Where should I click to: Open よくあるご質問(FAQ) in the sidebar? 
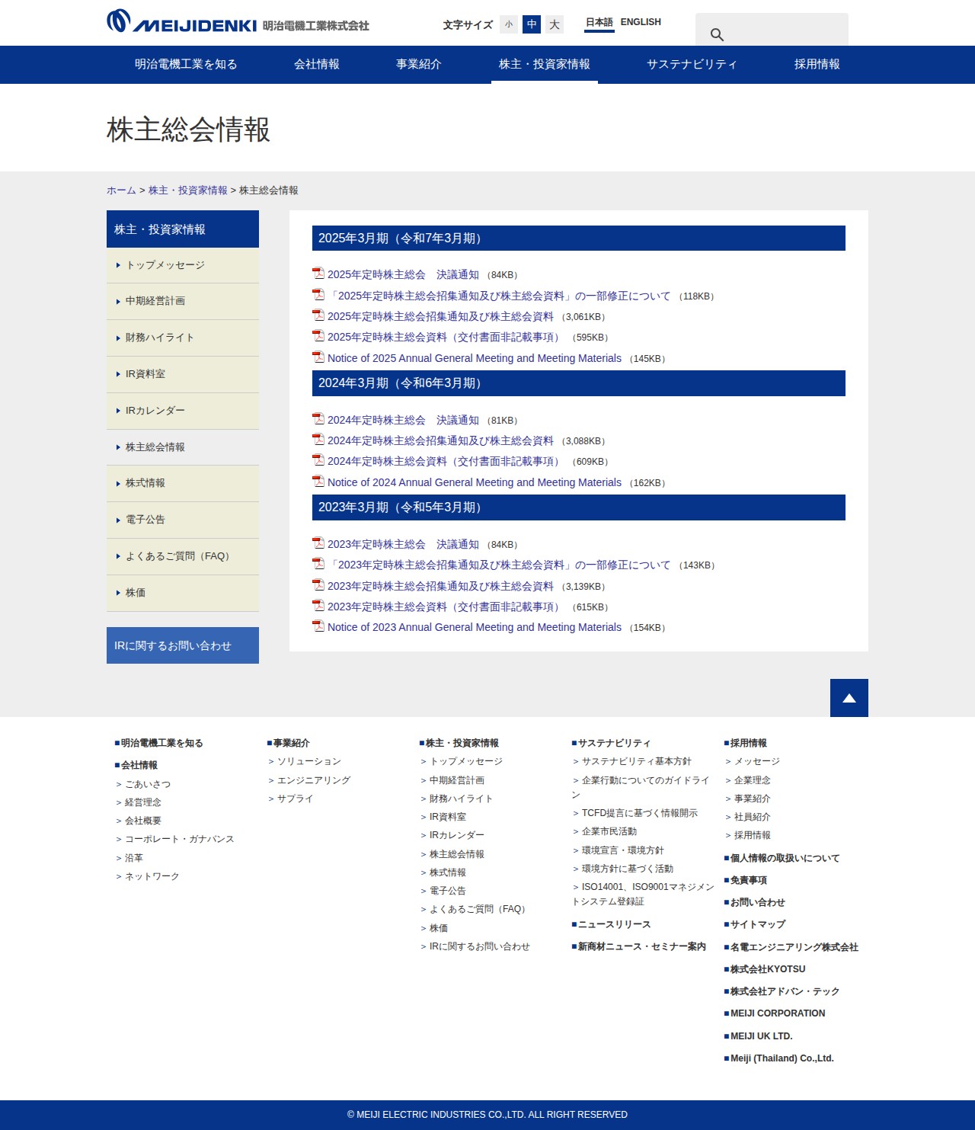pyautogui.click(x=183, y=556)
